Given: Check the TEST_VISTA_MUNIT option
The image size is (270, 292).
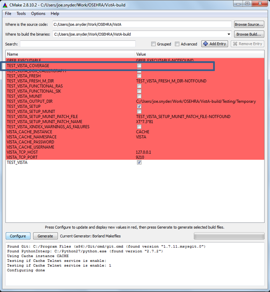Looking at the screenshot, I should pos(139,96).
